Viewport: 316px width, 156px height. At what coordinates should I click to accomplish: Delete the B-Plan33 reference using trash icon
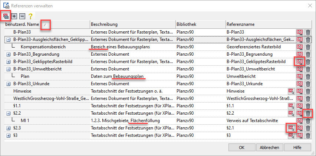click(x=308, y=32)
